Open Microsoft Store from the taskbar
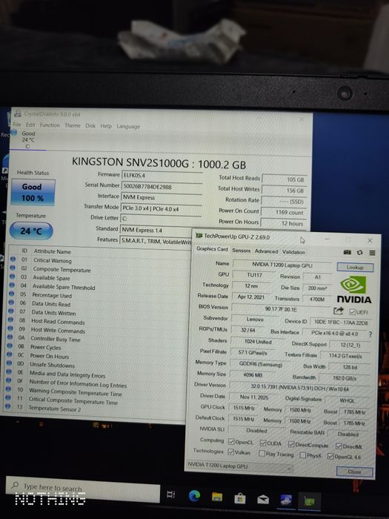Viewport: 389px width, 519px height. 240,497
